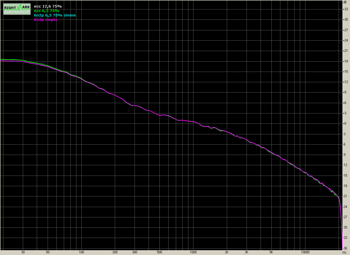Click the 5K frequency axis label
This screenshot has width=350, height=255.
tap(271, 252)
